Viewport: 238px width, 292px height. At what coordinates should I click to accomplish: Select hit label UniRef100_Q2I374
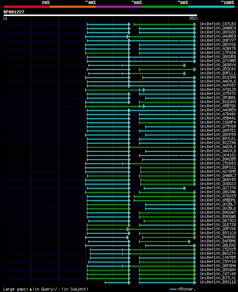(x=218, y=188)
